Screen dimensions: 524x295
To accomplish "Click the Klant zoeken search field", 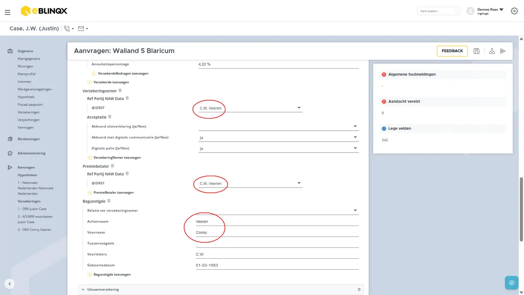I will tap(439, 11).
